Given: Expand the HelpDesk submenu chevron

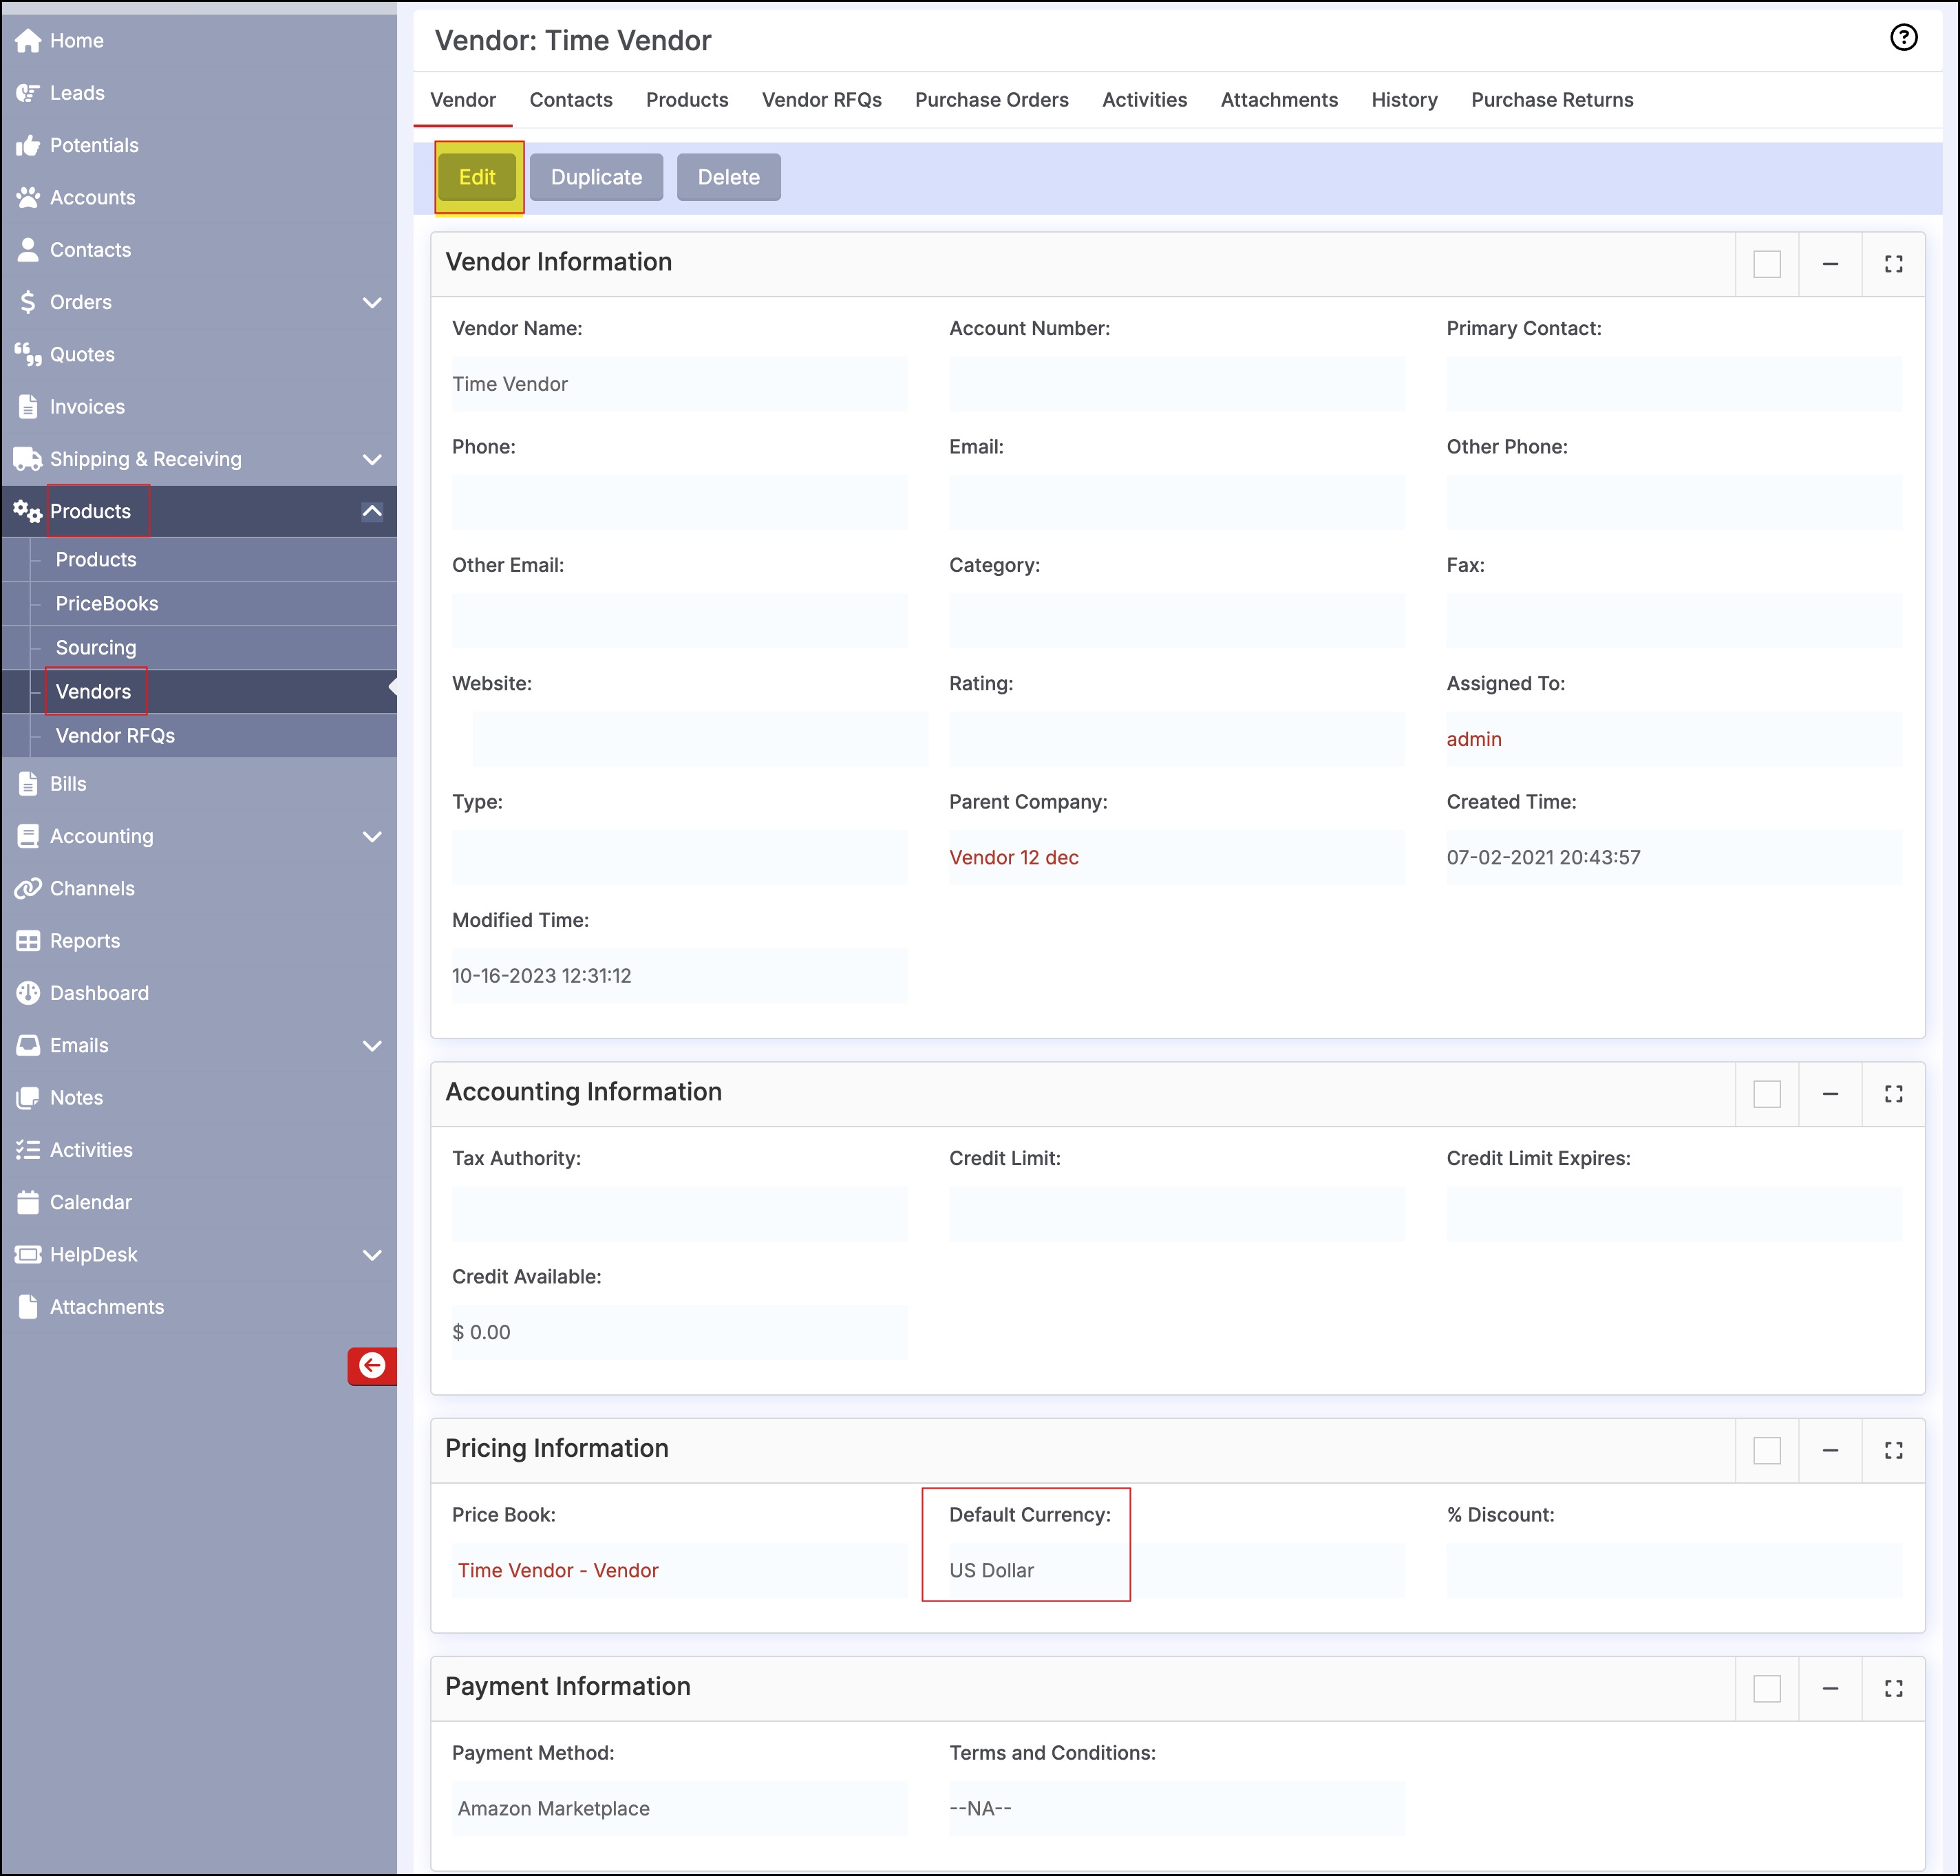Looking at the screenshot, I should coord(372,1255).
